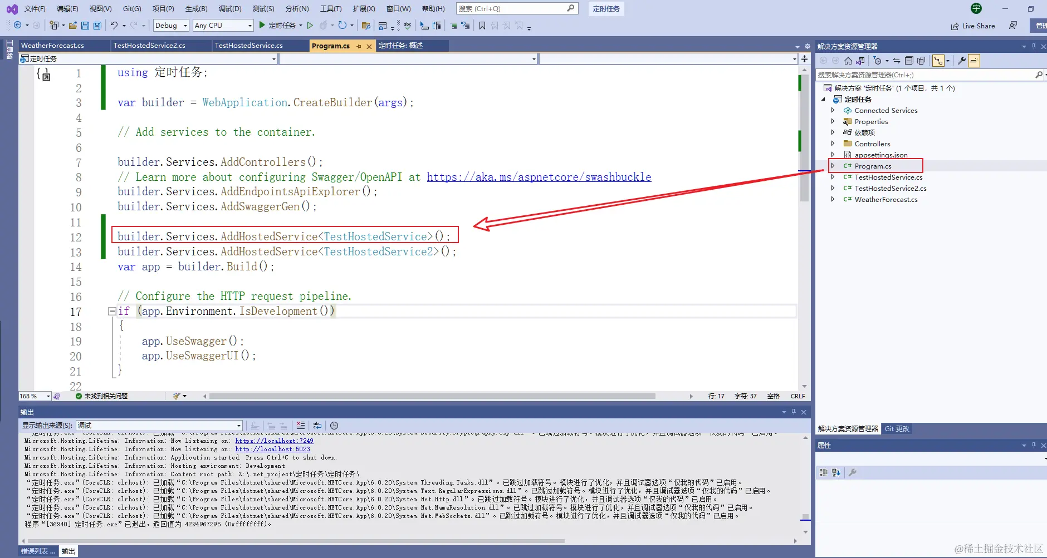This screenshot has width=1047, height=558.
Task: Open the output source dropdown showing 调试
Action: coord(159,426)
